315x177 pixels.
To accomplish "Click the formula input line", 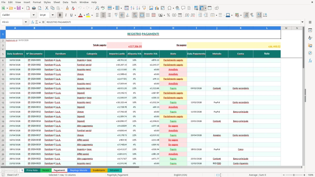I will [173, 22].
